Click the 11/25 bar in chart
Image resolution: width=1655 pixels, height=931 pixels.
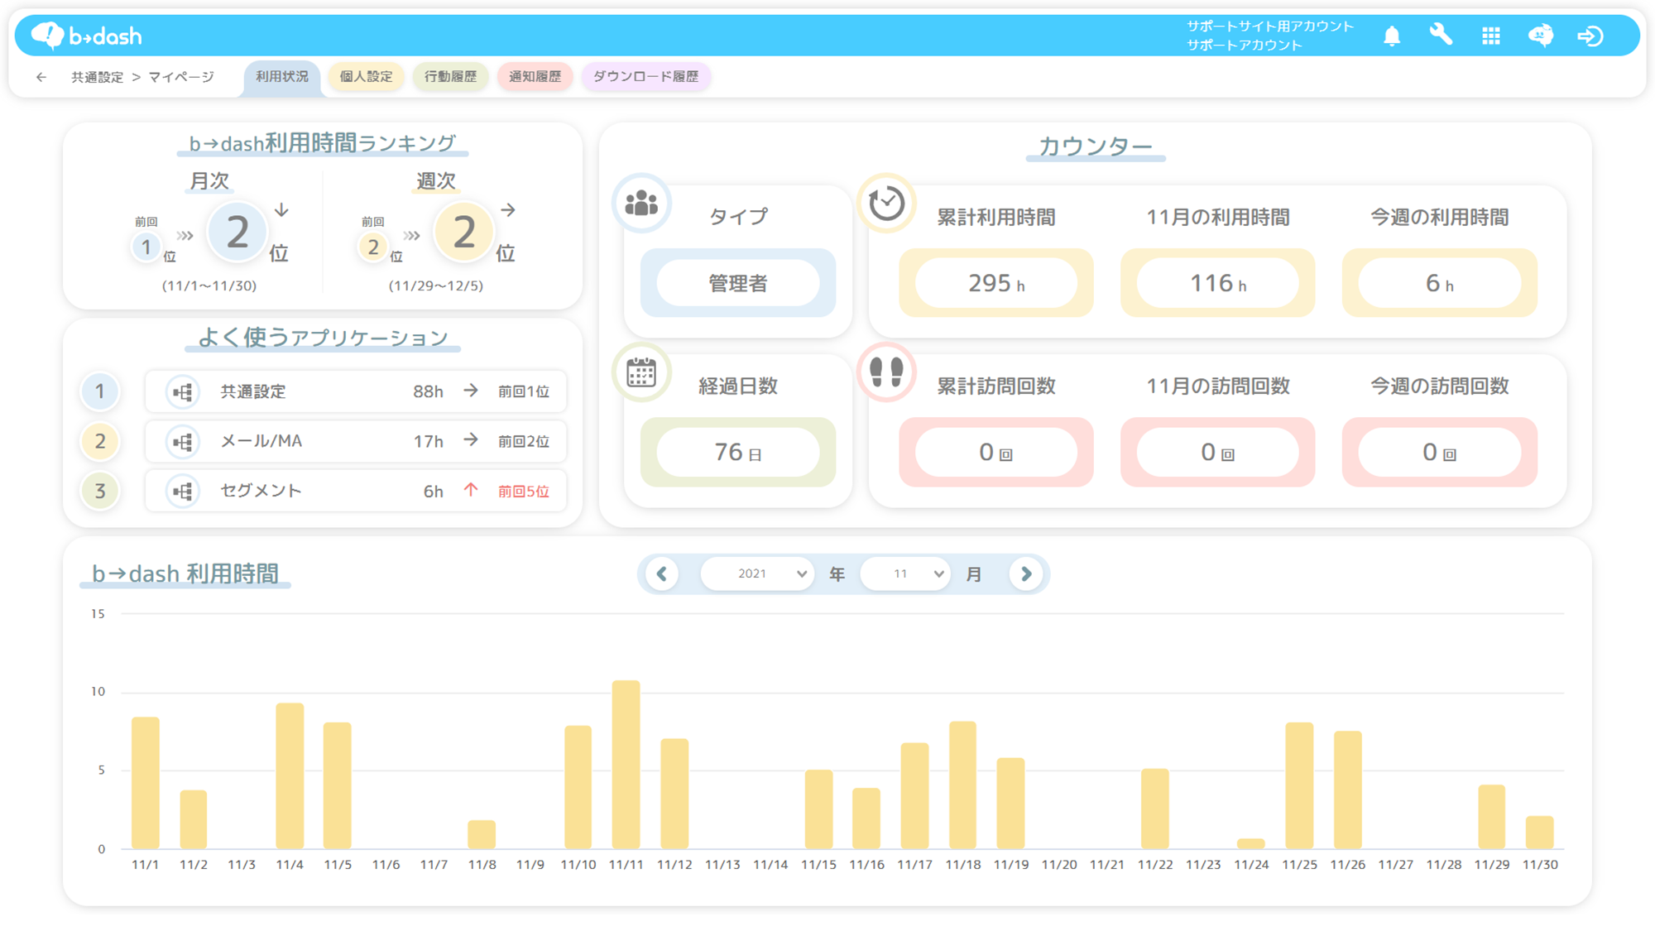1300,785
